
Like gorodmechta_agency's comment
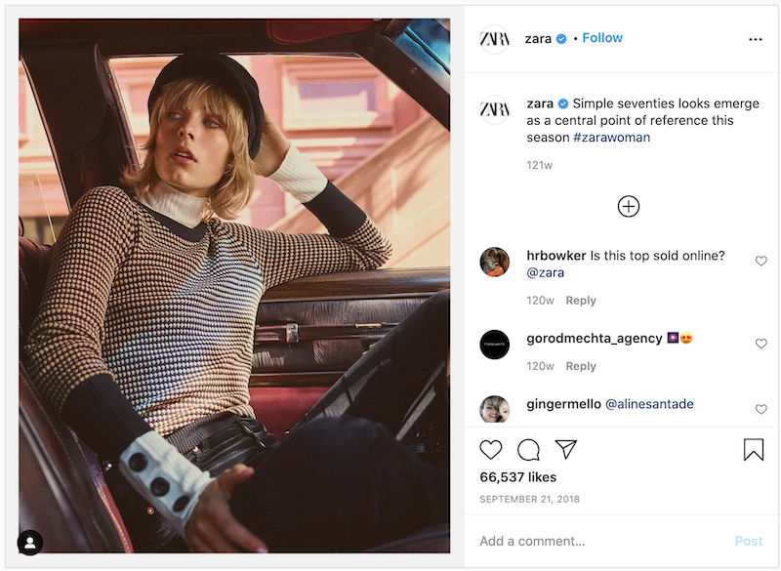tap(761, 344)
